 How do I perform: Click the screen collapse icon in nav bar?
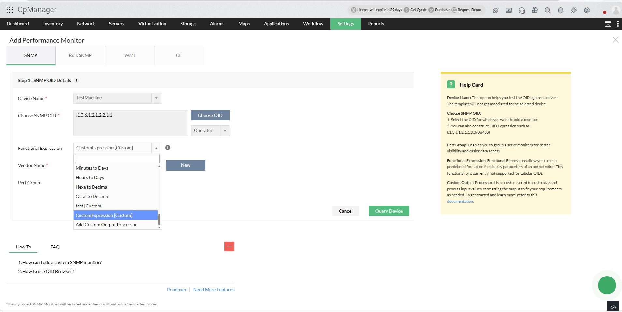point(608,24)
